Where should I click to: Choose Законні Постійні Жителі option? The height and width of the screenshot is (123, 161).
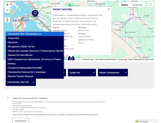click(35, 55)
